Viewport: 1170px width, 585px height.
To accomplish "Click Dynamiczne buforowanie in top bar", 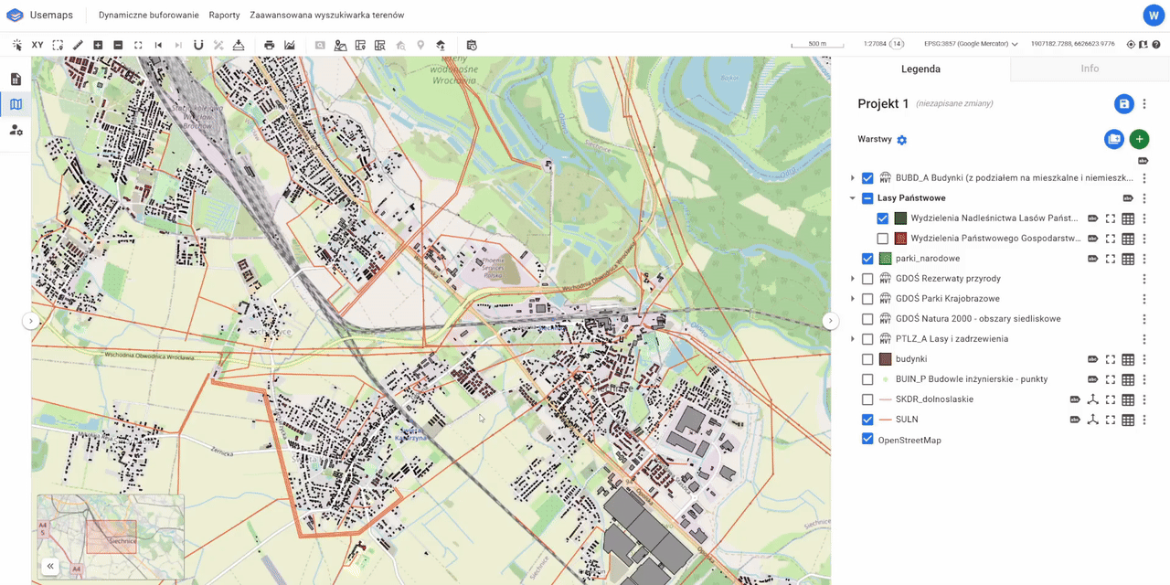I will (x=148, y=16).
